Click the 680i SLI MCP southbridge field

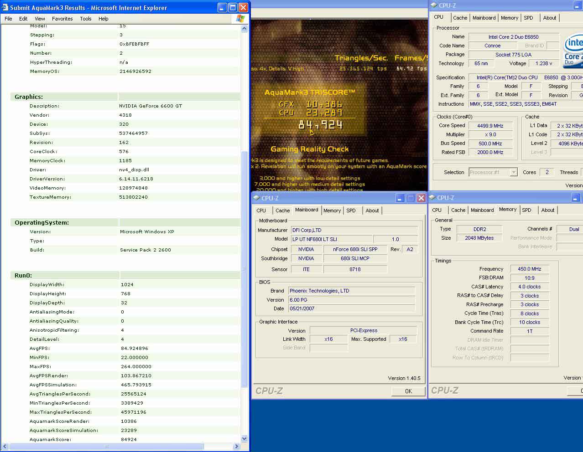coord(355,258)
